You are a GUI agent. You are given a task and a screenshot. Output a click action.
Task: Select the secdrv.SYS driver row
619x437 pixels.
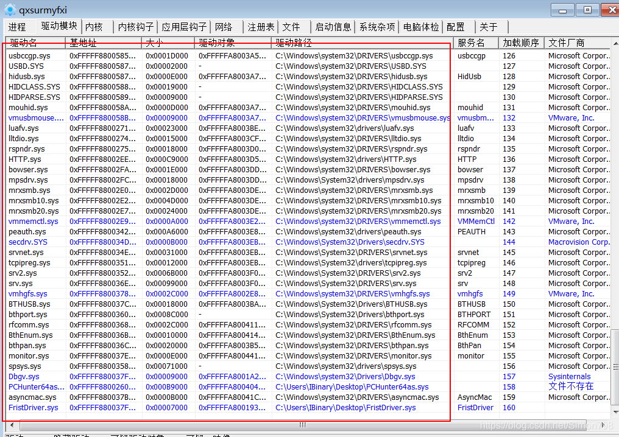click(309, 242)
